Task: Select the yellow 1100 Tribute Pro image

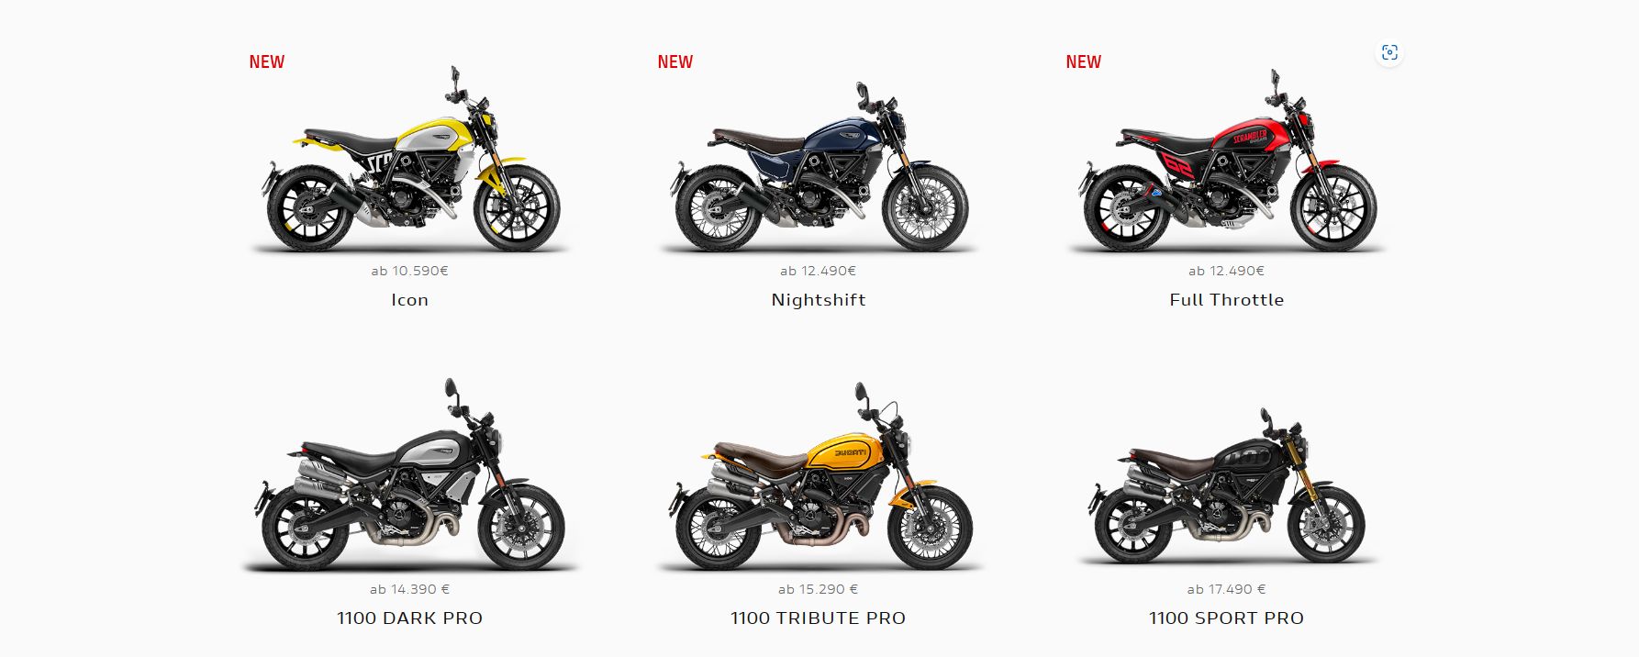Action: (x=819, y=477)
